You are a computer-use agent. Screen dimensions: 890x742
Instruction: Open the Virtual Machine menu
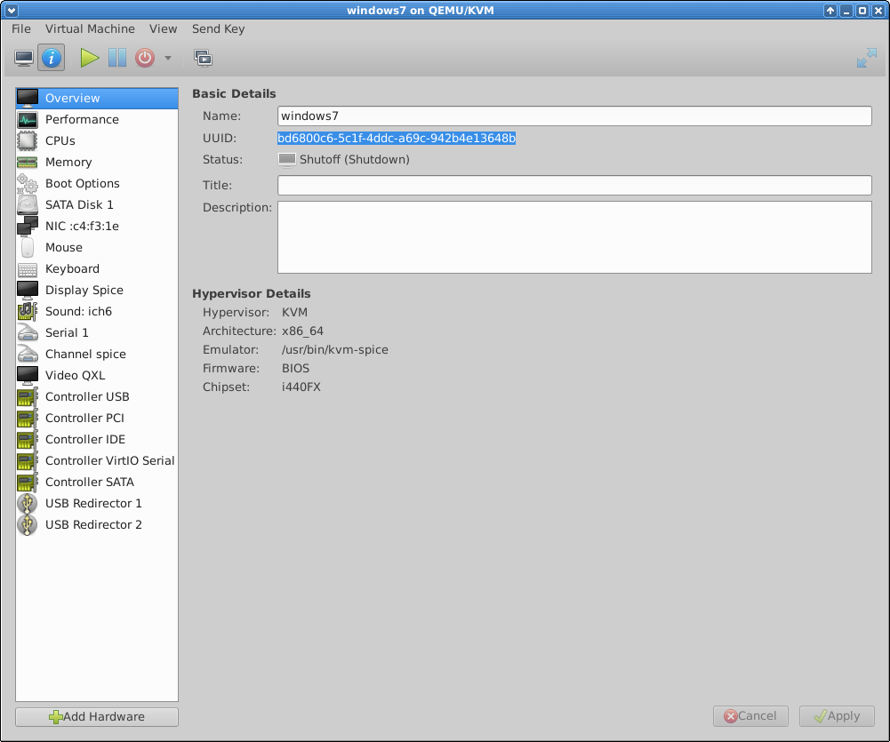click(x=90, y=29)
